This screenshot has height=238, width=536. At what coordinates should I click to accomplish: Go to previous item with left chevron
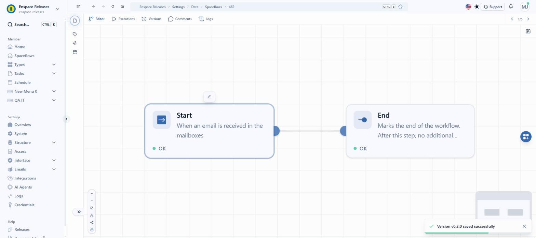point(512,19)
